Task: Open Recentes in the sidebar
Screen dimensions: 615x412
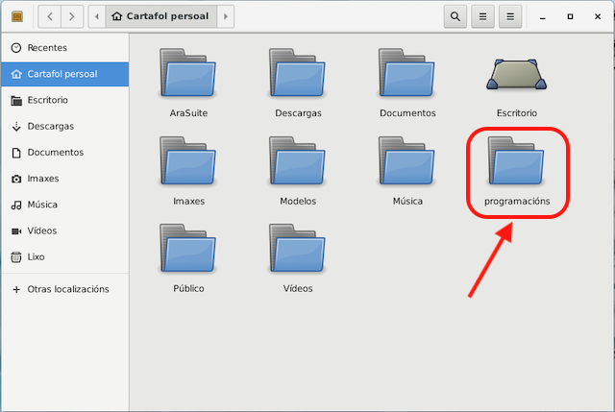Action: tap(47, 47)
